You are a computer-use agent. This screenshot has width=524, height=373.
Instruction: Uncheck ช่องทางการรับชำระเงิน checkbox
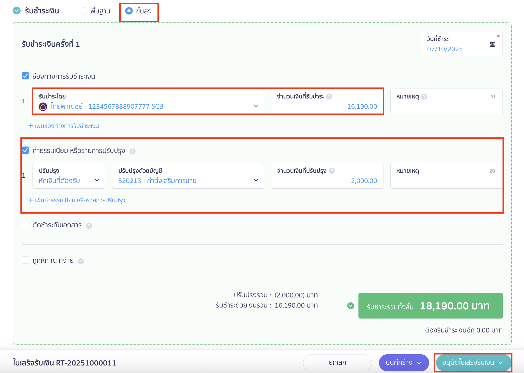coord(26,76)
